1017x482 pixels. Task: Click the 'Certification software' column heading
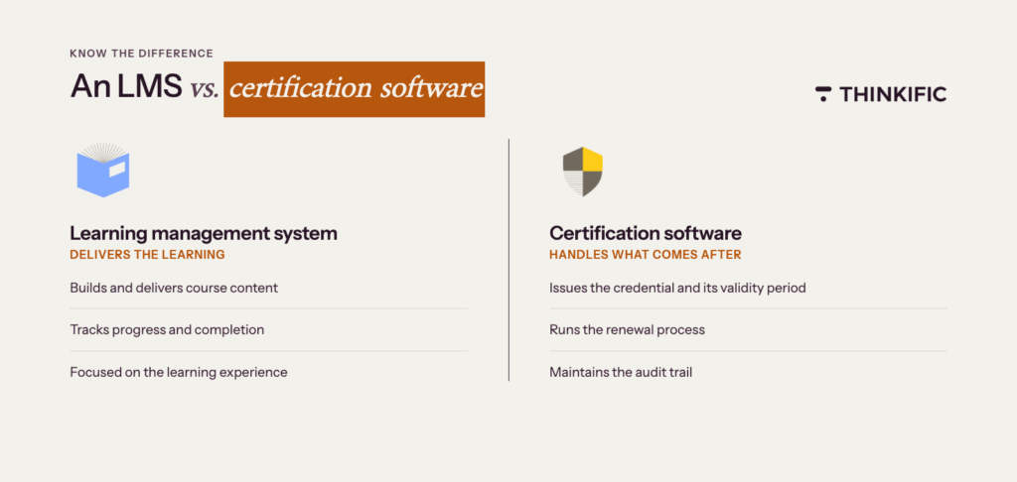coord(646,233)
